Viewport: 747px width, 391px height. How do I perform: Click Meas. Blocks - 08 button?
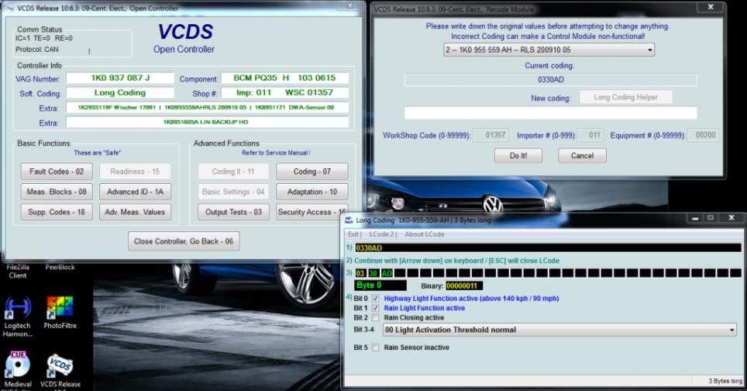[x=57, y=192]
